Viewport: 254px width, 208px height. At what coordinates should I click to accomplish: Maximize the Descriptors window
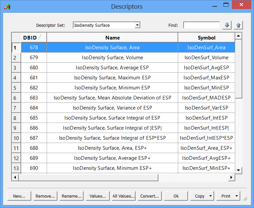(226, 5)
